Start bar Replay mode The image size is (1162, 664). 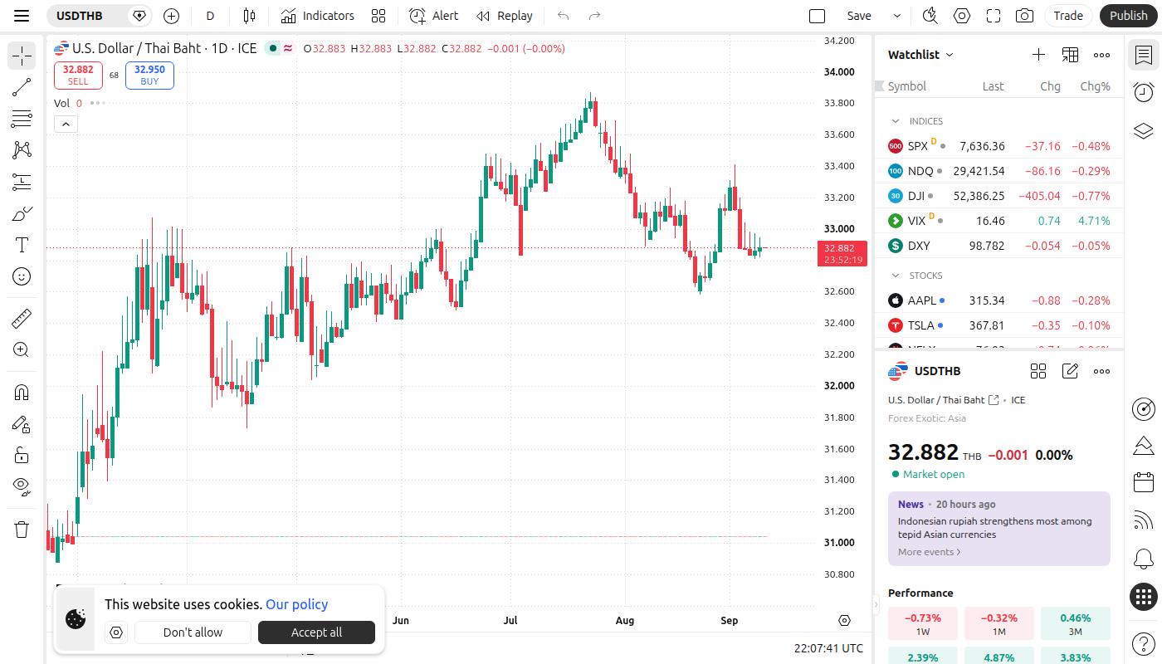504,16
